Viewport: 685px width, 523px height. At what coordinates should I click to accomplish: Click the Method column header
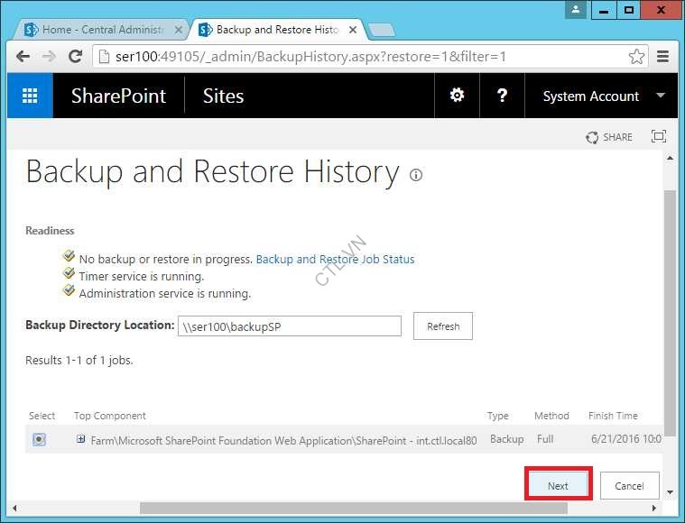[x=551, y=416]
